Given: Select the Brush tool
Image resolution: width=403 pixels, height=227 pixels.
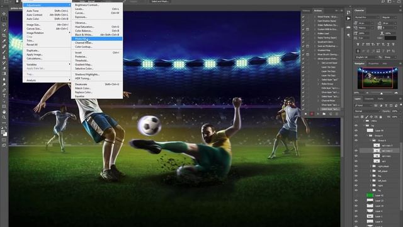Looking at the screenshot, I should [4, 52].
